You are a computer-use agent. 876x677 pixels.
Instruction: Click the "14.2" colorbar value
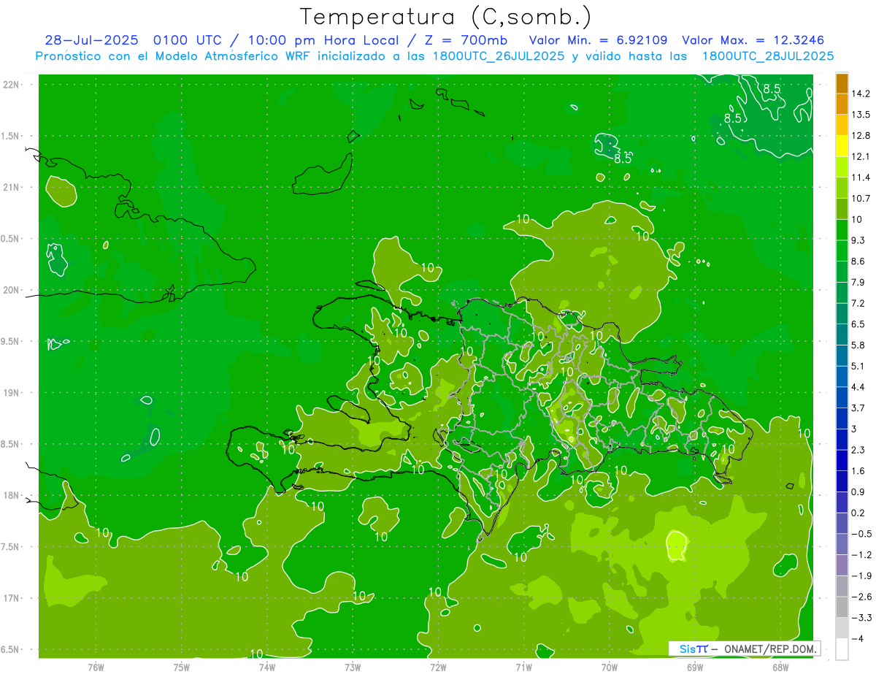pos(861,93)
